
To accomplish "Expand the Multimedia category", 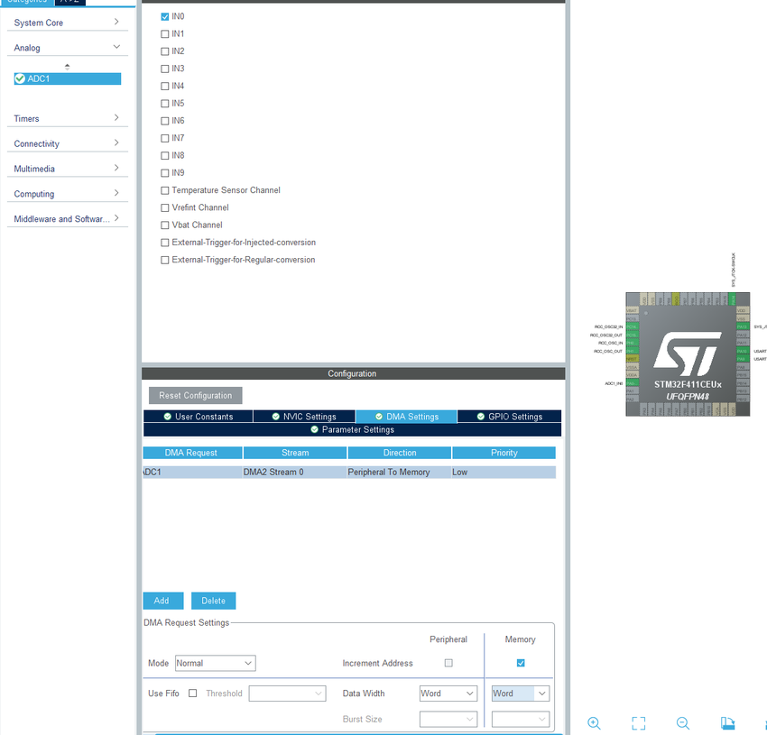I will [68, 169].
